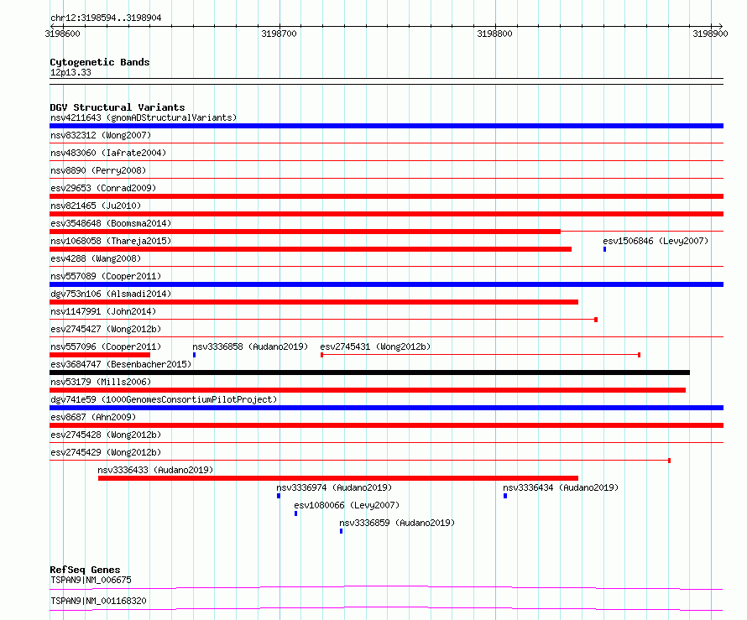Click the chr12:3198594..3198904 region label
This screenshot has width=747, height=620.
106,18
